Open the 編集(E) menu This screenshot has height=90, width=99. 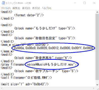16,8
